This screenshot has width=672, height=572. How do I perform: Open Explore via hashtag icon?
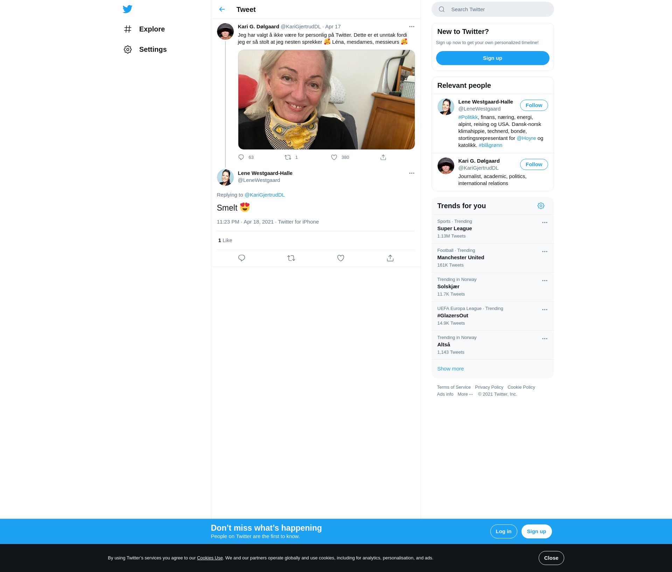(128, 29)
